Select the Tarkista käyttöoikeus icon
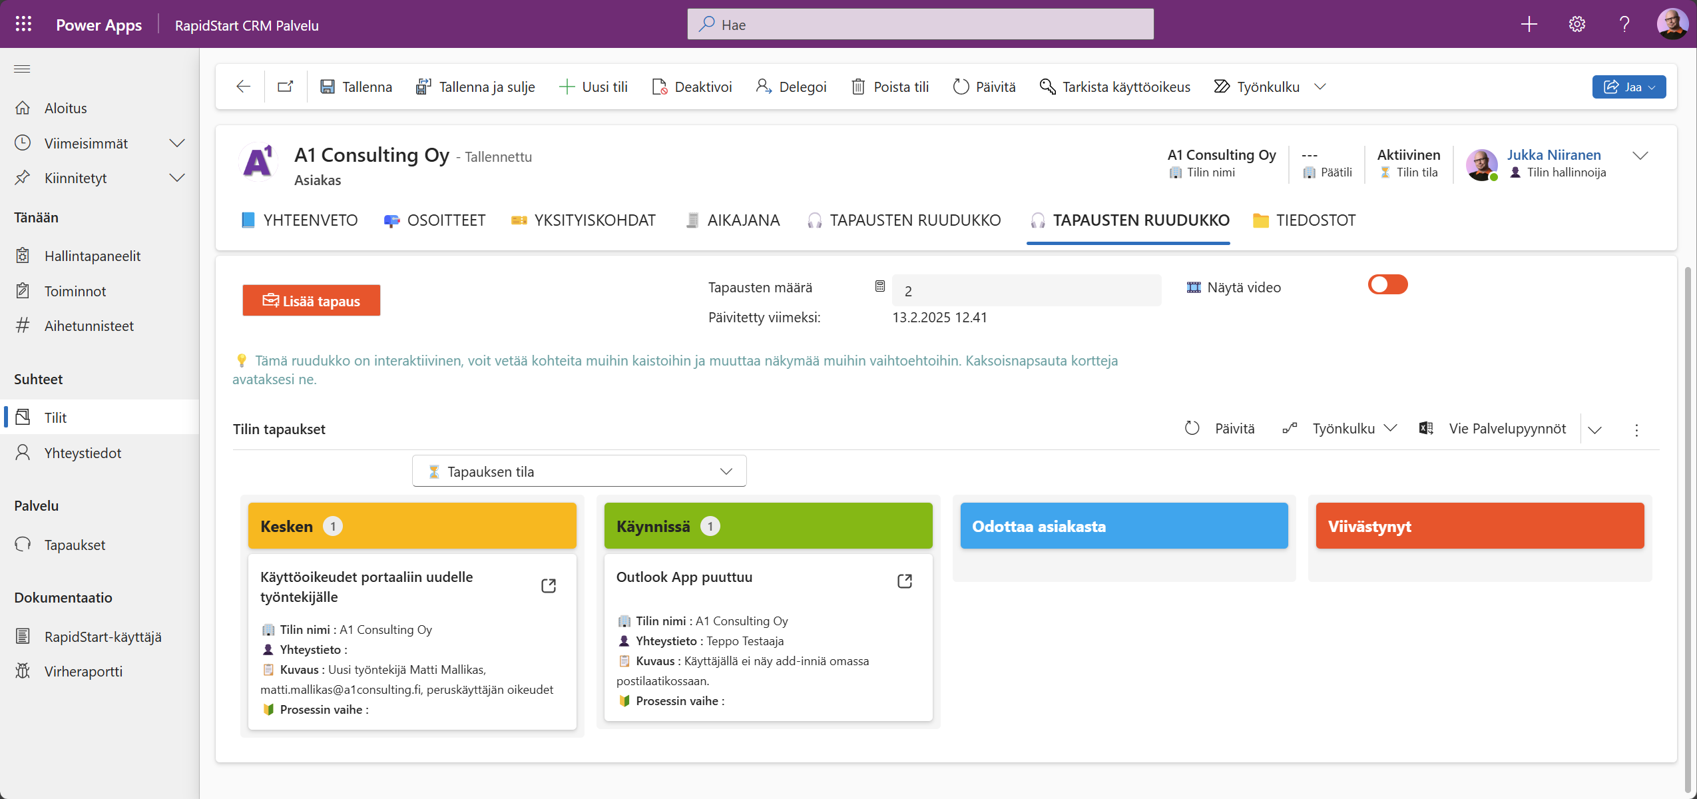The width and height of the screenshot is (1697, 799). pyautogui.click(x=1047, y=86)
